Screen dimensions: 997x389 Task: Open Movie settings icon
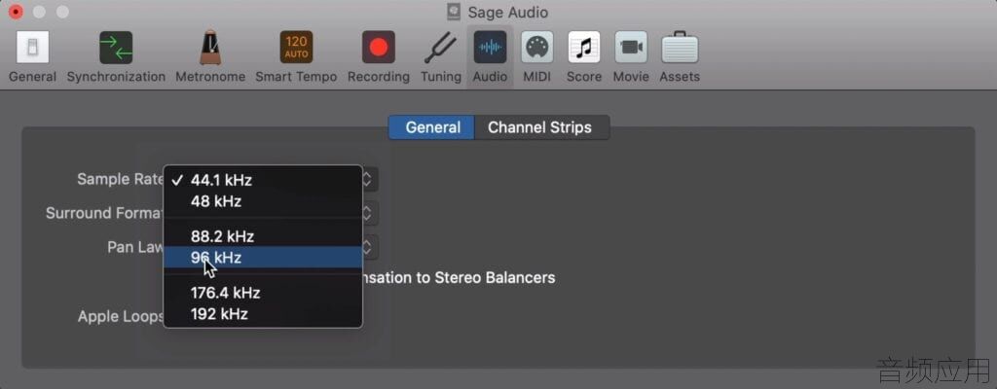631,48
